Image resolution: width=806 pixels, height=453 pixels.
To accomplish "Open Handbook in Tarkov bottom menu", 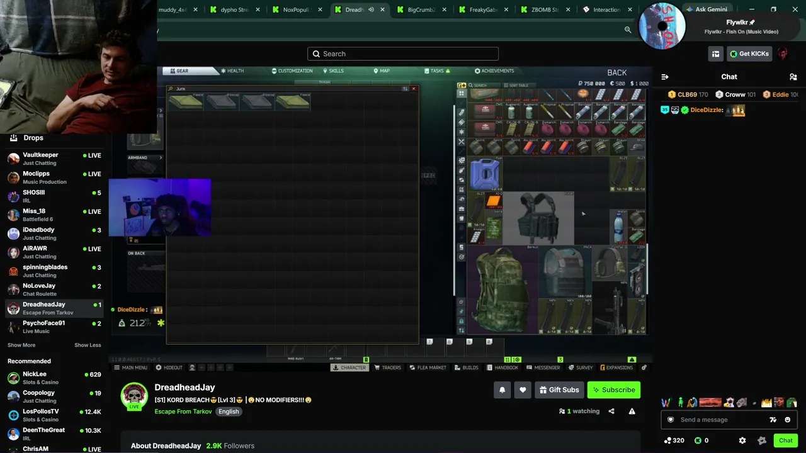I will [x=502, y=368].
